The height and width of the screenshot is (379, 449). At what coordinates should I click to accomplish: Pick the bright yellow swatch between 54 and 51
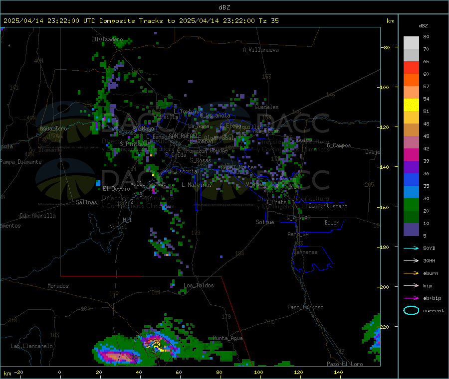point(411,105)
